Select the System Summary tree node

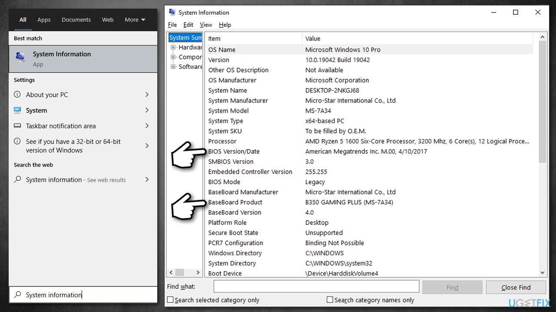coord(185,37)
